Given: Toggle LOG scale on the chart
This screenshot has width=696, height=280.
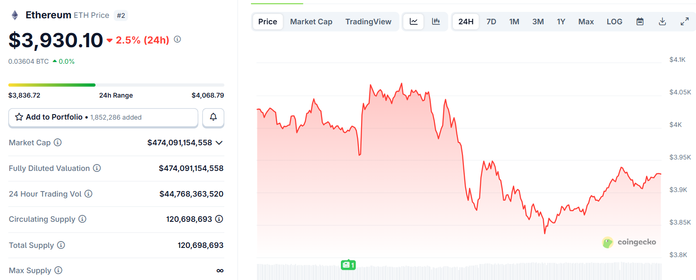Looking at the screenshot, I should coord(614,22).
